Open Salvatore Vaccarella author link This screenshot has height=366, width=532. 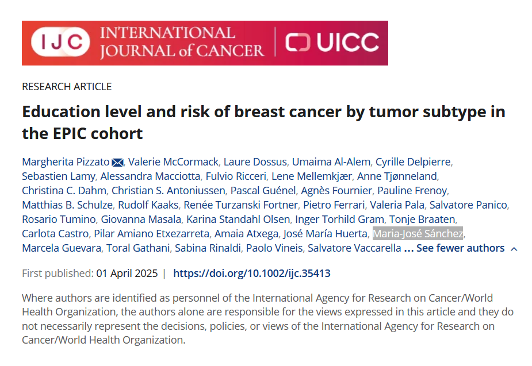[x=353, y=248]
